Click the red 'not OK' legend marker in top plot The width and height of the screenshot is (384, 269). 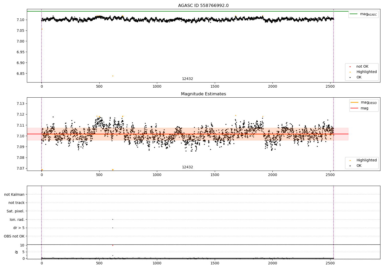350,67
